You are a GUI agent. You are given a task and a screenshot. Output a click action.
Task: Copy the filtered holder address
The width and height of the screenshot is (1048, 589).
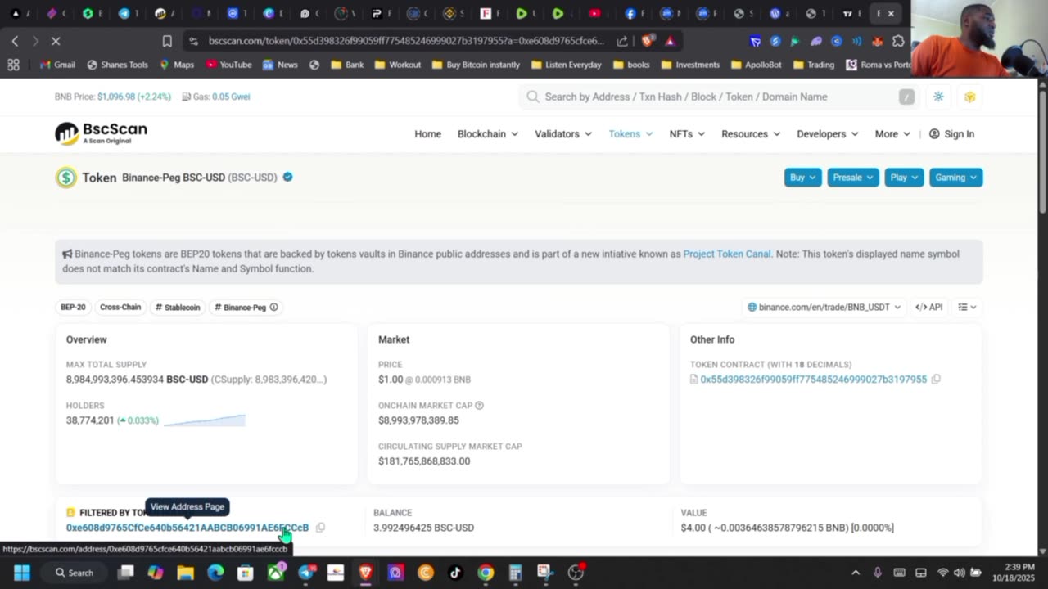click(x=320, y=528)
